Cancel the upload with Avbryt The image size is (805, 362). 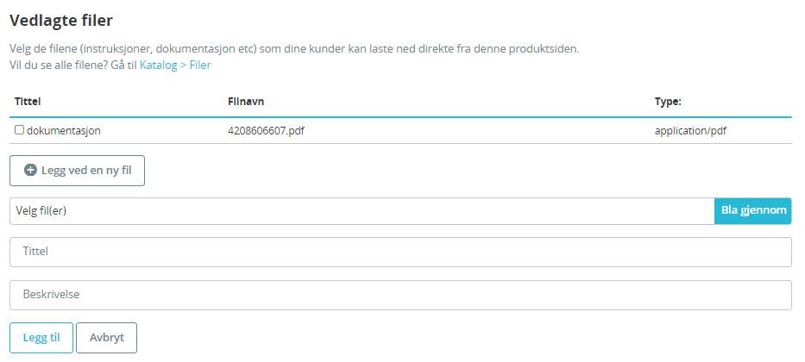pyautogui.click(x=107, y=338)
